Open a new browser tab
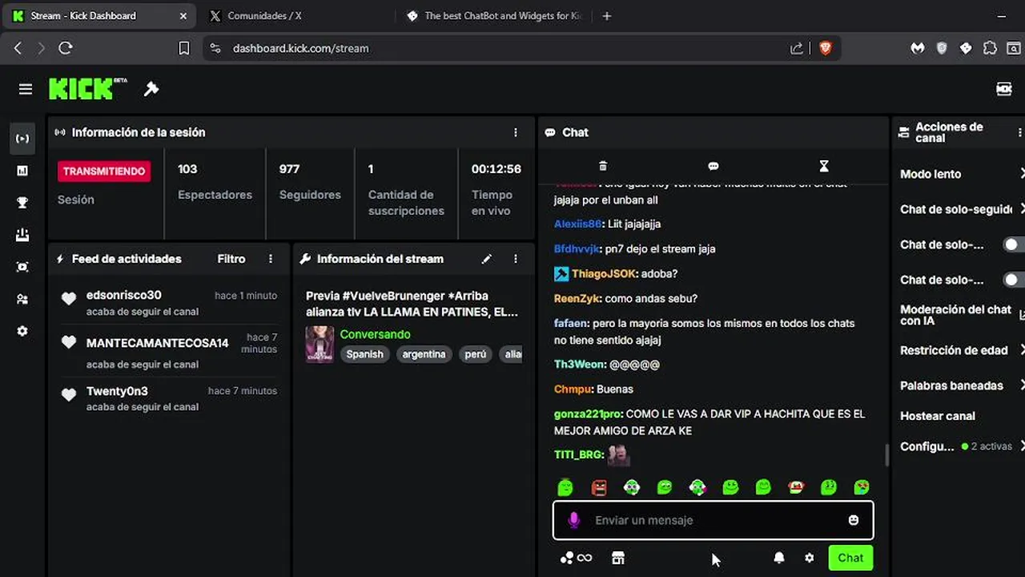 [x=607, y=15]
